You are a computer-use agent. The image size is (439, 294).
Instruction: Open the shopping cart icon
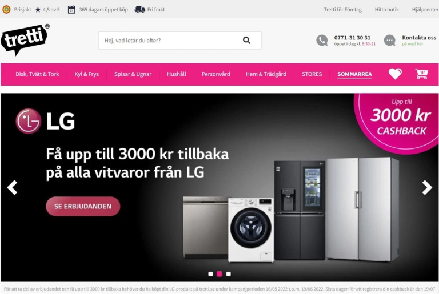tap(422, 74)
